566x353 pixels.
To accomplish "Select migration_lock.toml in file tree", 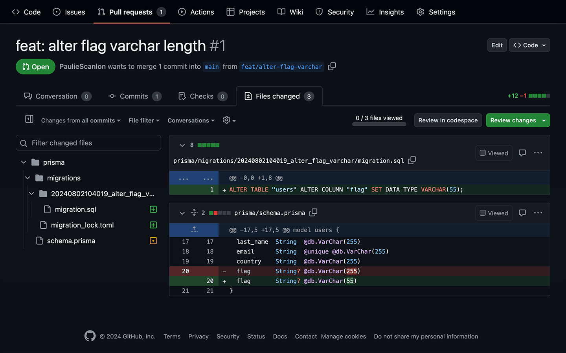I will tap(82, 225).
